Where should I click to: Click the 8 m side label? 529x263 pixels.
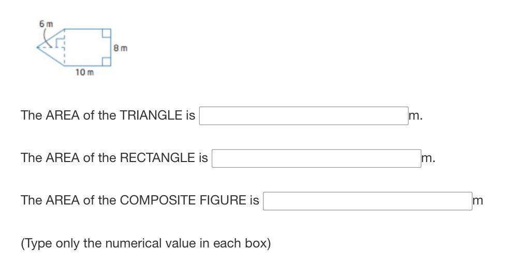pyautogui.click(x=121, y=48)
